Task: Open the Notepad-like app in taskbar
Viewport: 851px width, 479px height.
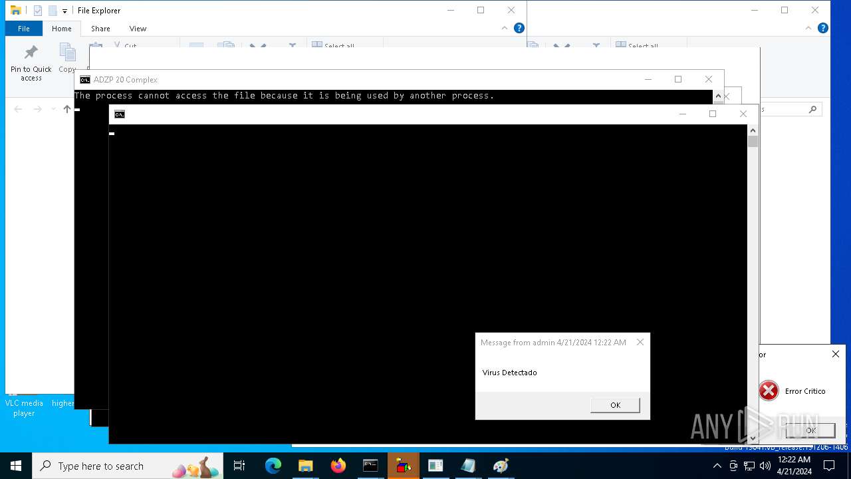Action: tap(469, 466)
